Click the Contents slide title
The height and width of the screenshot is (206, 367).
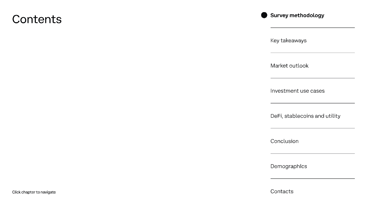(x=37, y=19)
